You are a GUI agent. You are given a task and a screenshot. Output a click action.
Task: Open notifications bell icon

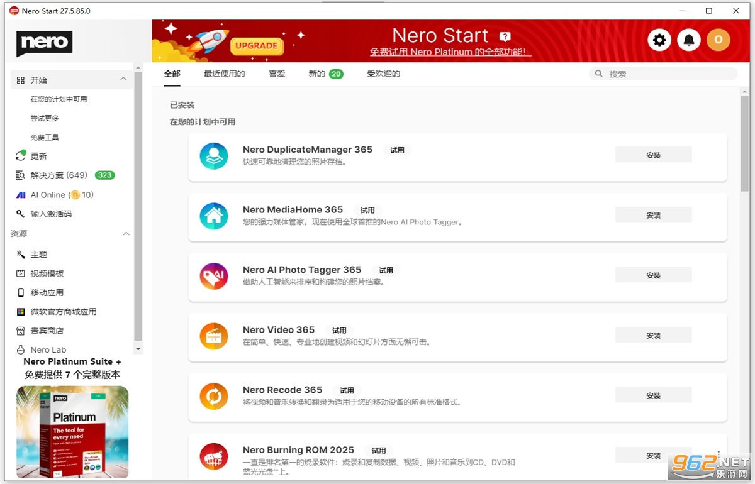click(689, 40)
